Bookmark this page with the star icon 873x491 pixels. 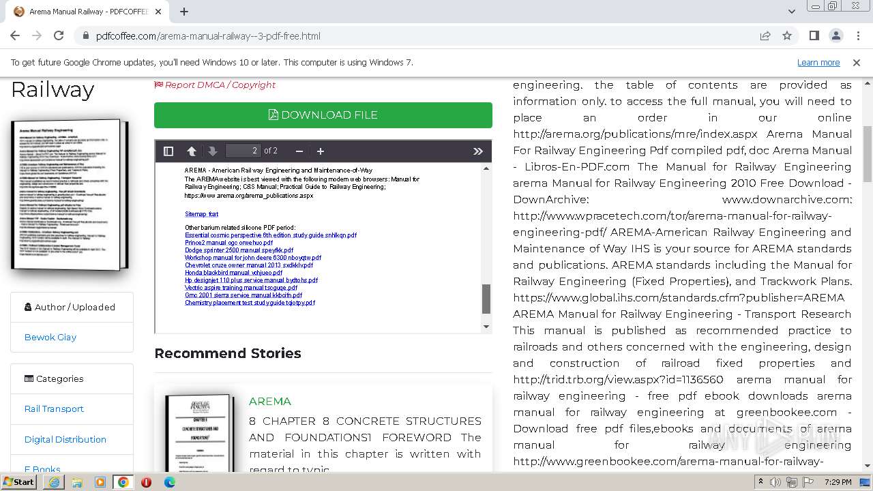(x=787, y=35)
